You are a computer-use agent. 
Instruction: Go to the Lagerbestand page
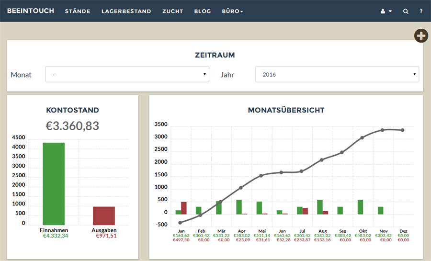coord(126,11)
